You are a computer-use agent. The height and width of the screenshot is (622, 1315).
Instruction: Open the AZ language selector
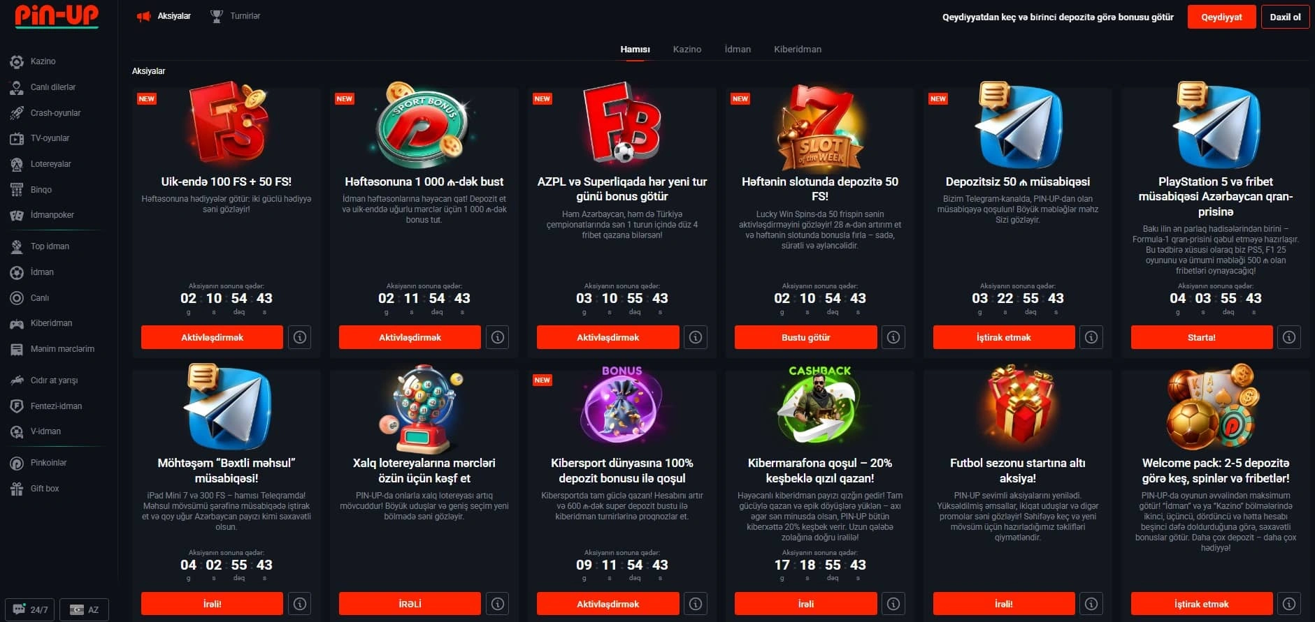point(84,609)
